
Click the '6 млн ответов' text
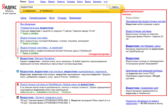coord(9,13)
